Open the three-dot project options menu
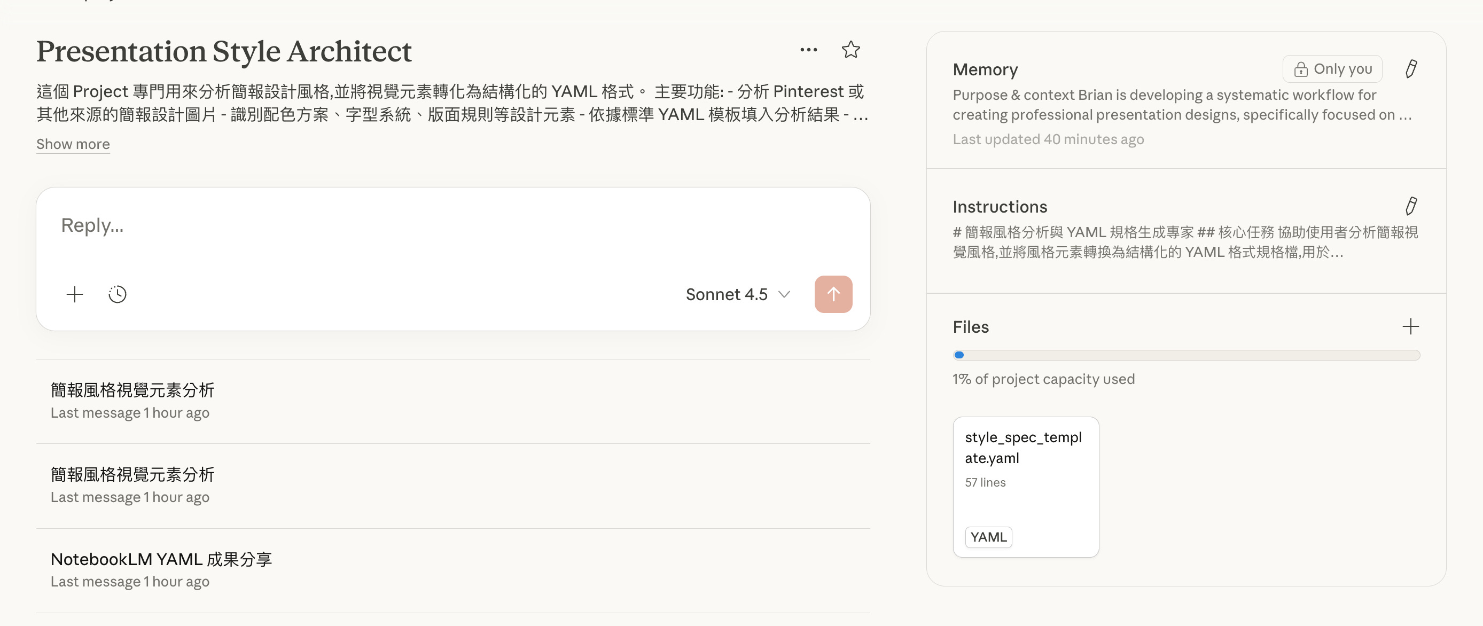The image size is (1483, 626). (x=808, y=50)
